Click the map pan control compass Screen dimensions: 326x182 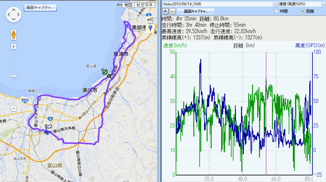pos(14,14)
